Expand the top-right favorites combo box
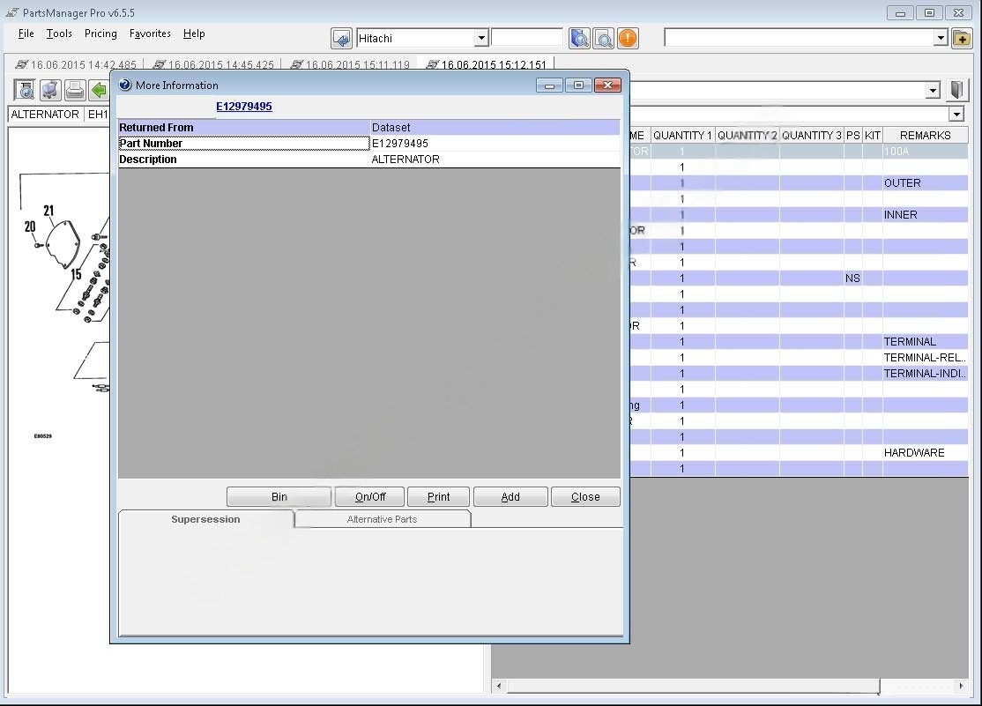982x706 pixels. pyautogui.click(x=940, y=38)
